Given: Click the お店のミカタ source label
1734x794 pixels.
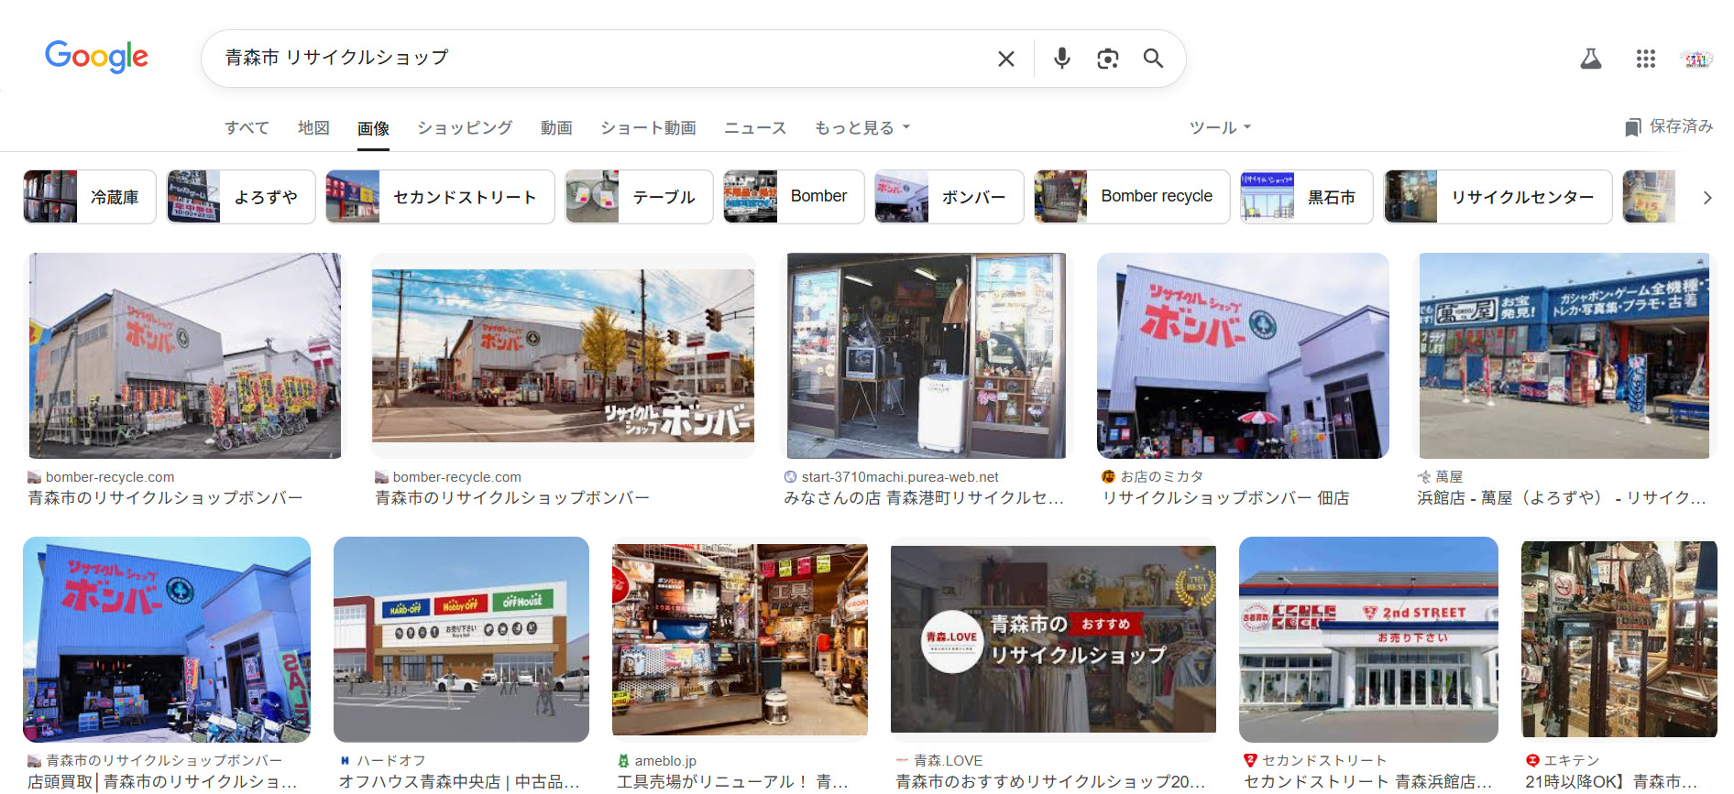Looking at the screenshot, I should coord(1162,477).
